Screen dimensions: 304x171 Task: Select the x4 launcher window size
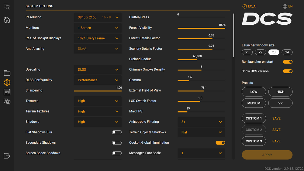[287, 52]
